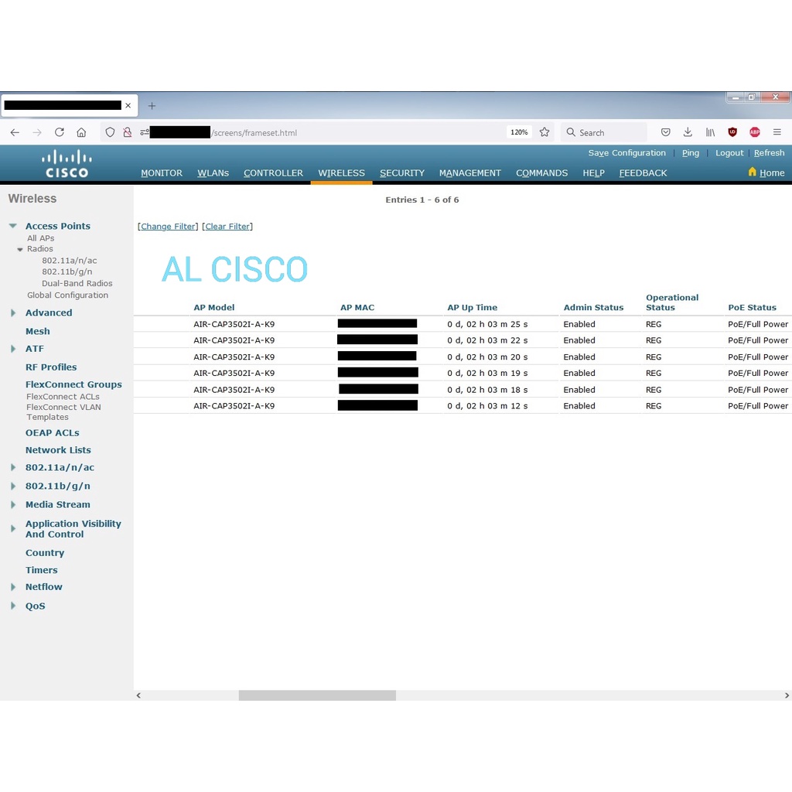Screen dimensions: 792x792
Task: Bookmark page with star icon
Action: pos(544,132)
